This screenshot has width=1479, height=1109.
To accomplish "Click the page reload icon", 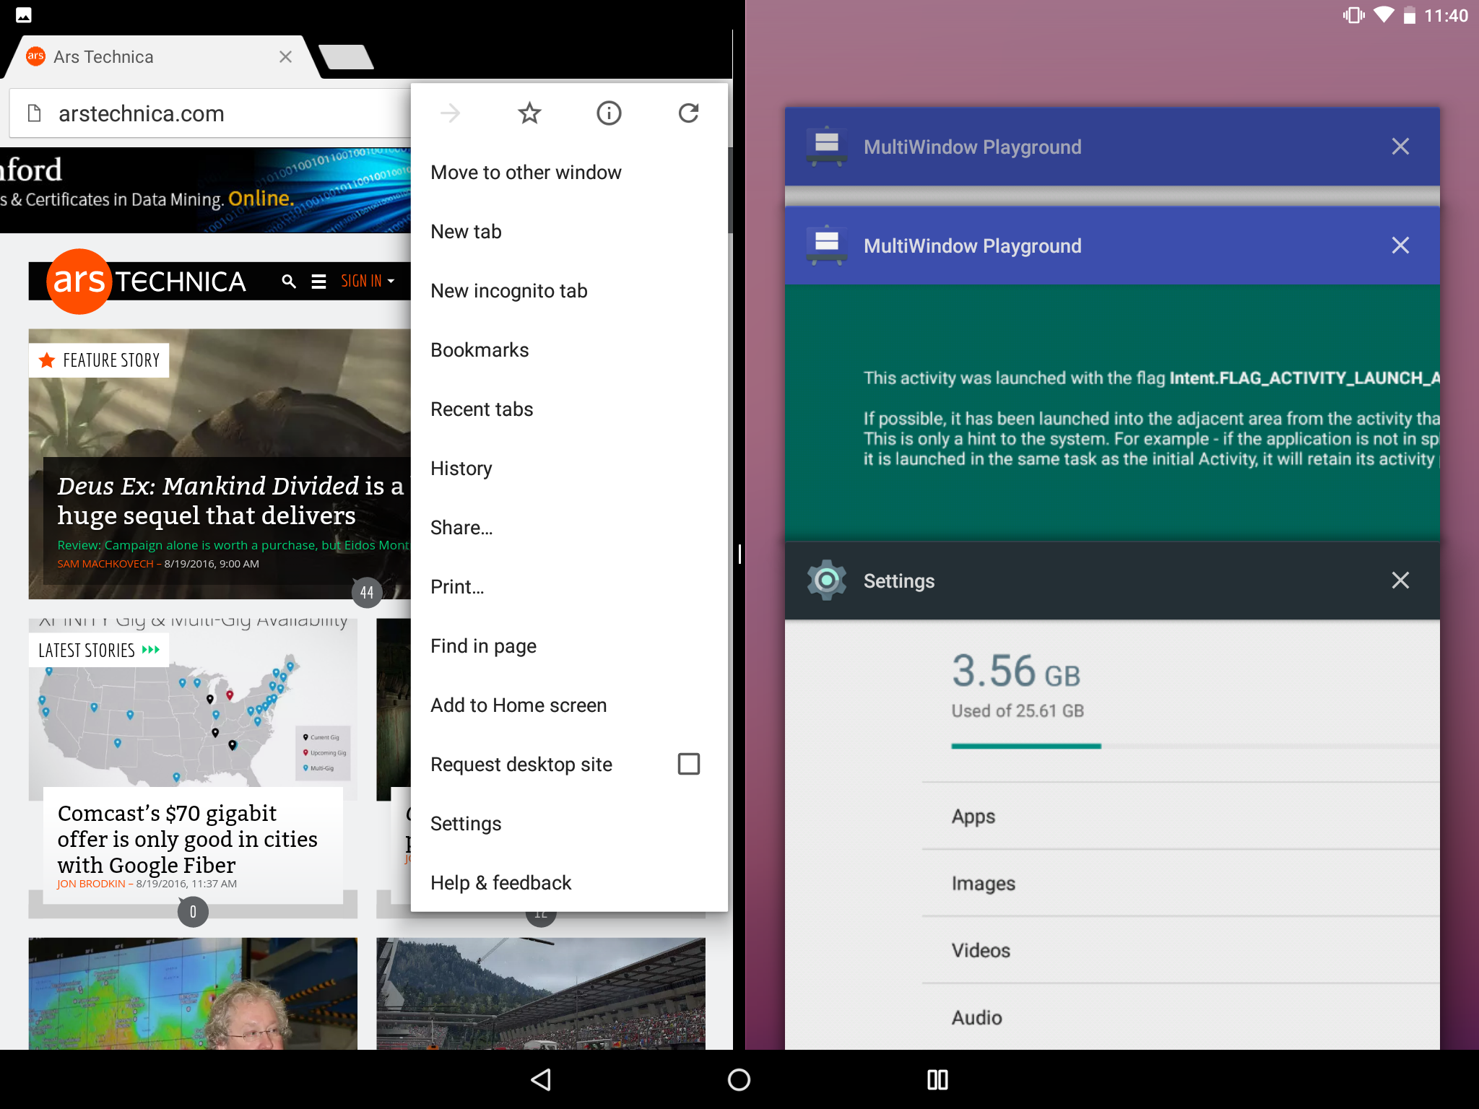I will [688, 113].
